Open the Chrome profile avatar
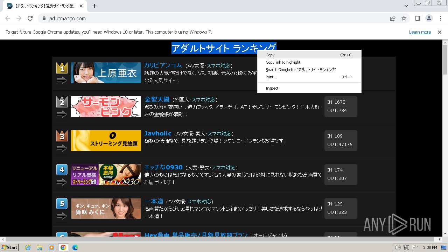 [429, 18]
